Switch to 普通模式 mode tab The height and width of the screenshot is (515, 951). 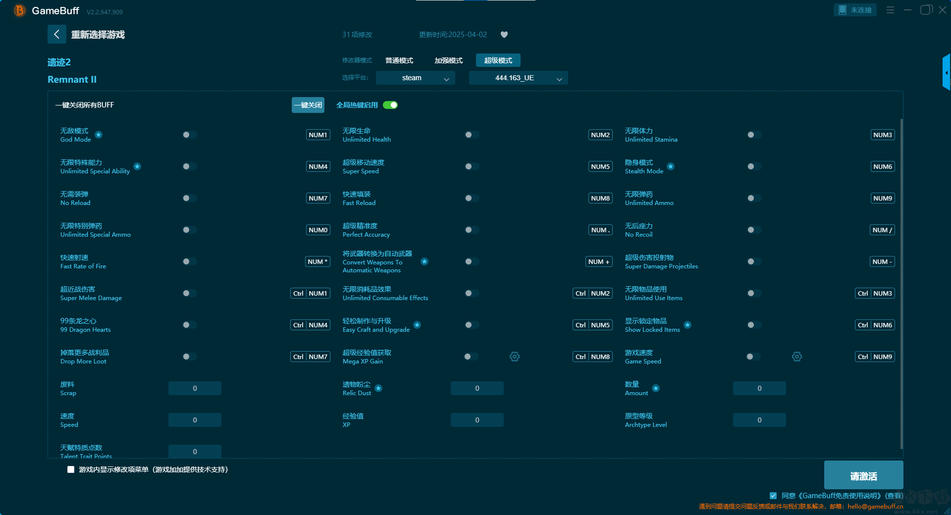tap(399, 60)
